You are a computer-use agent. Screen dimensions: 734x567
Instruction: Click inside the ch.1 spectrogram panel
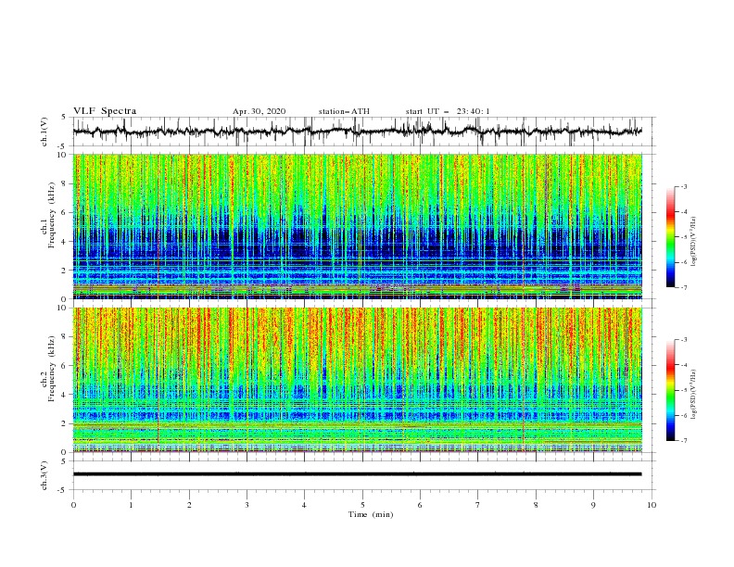tap(358, 226)
